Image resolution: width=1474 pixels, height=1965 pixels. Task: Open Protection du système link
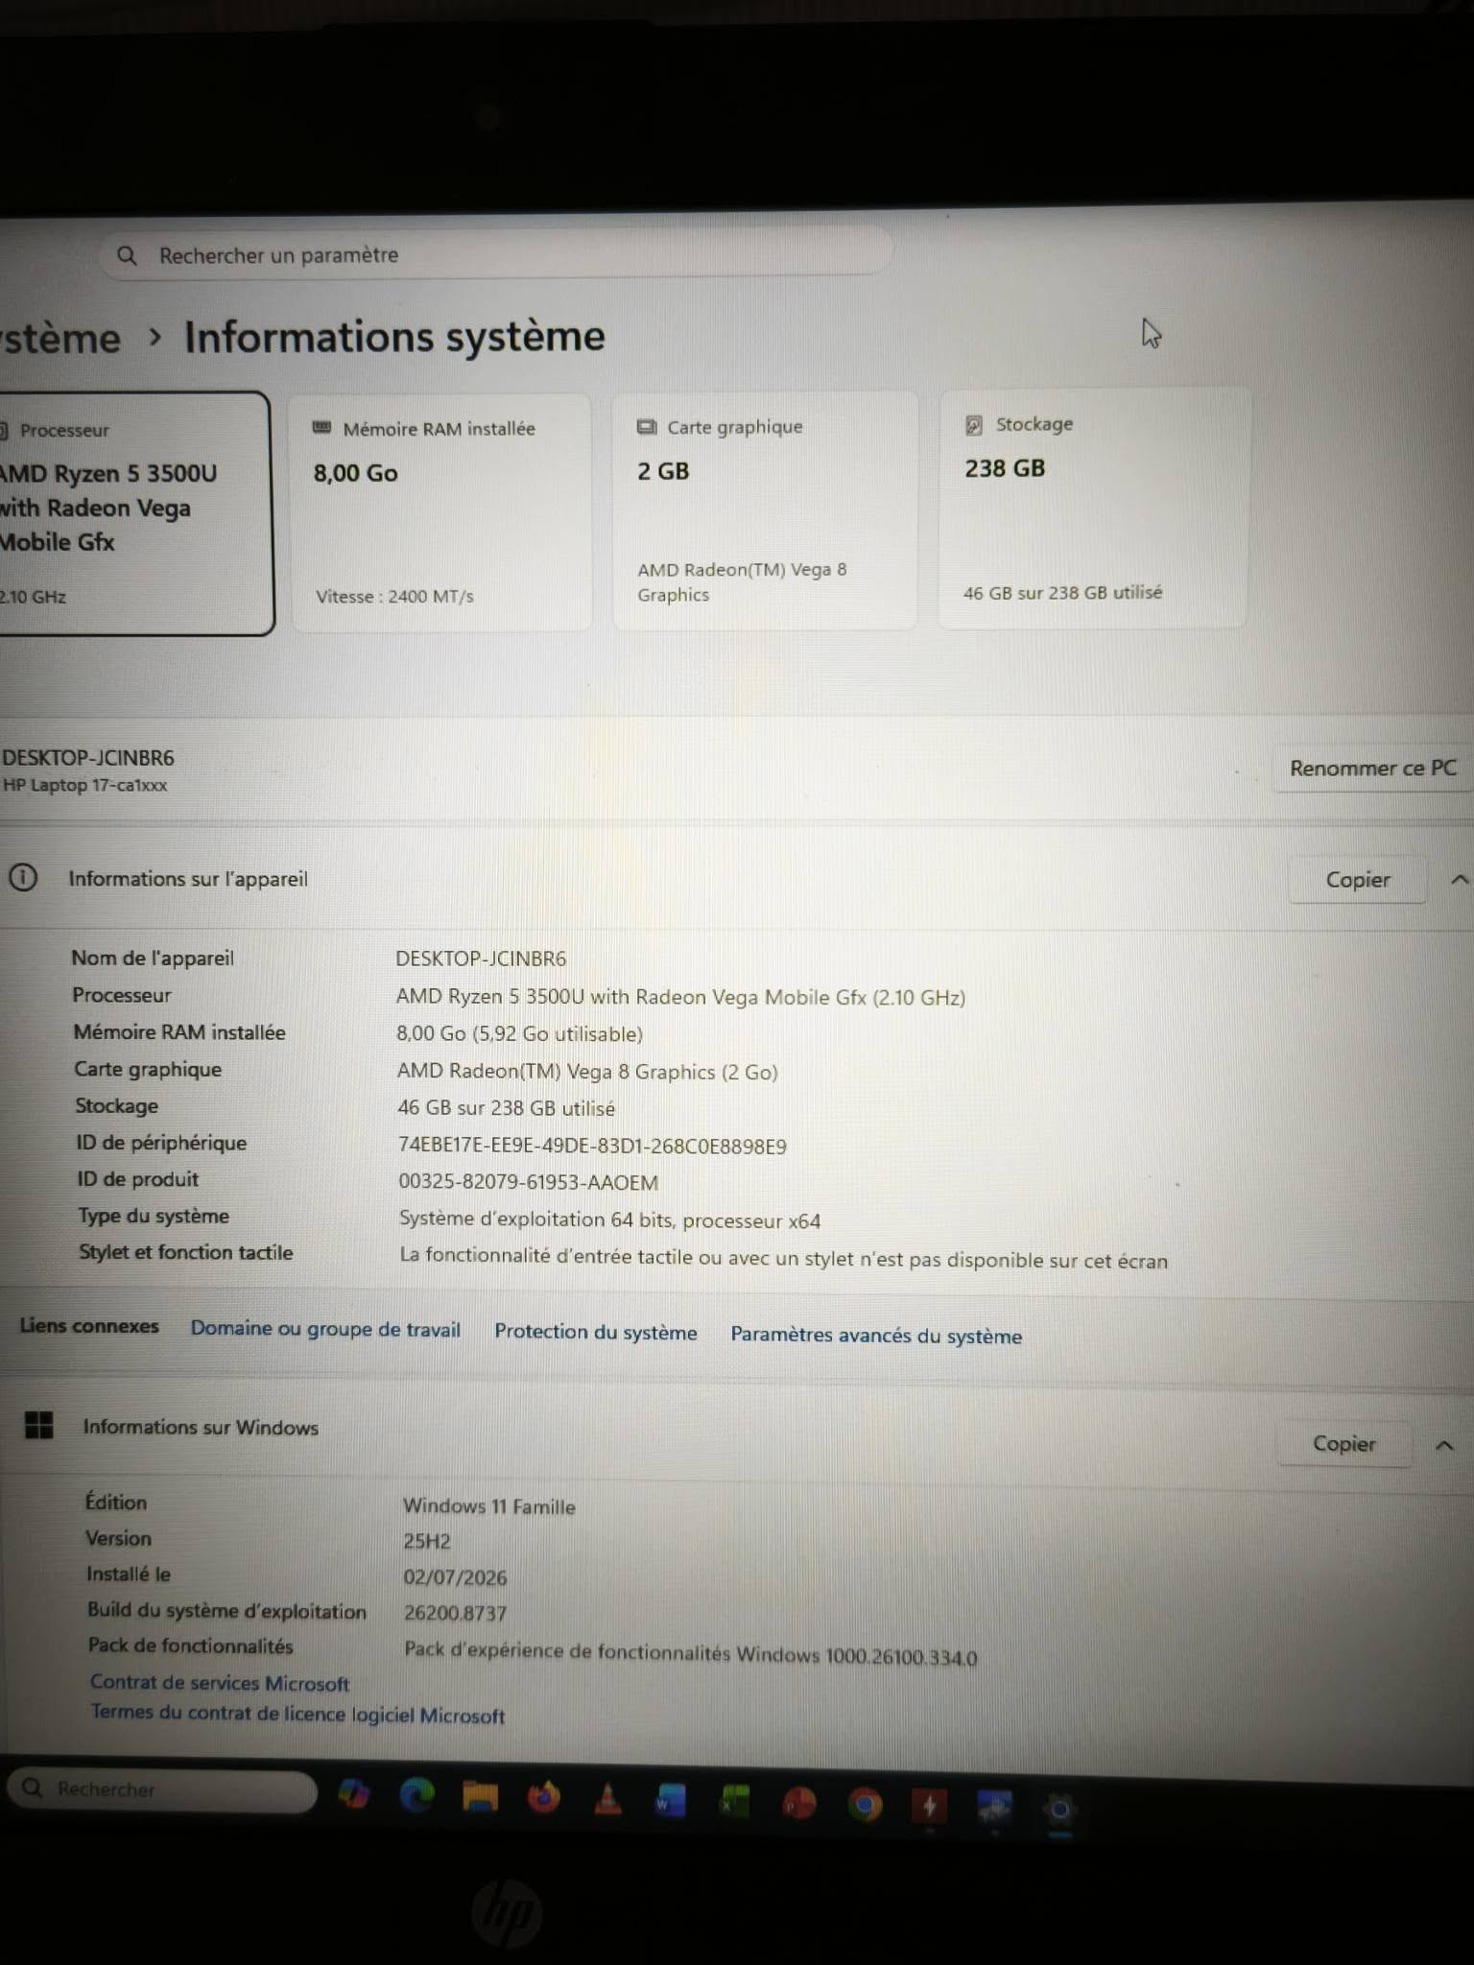click(596, 1332)
